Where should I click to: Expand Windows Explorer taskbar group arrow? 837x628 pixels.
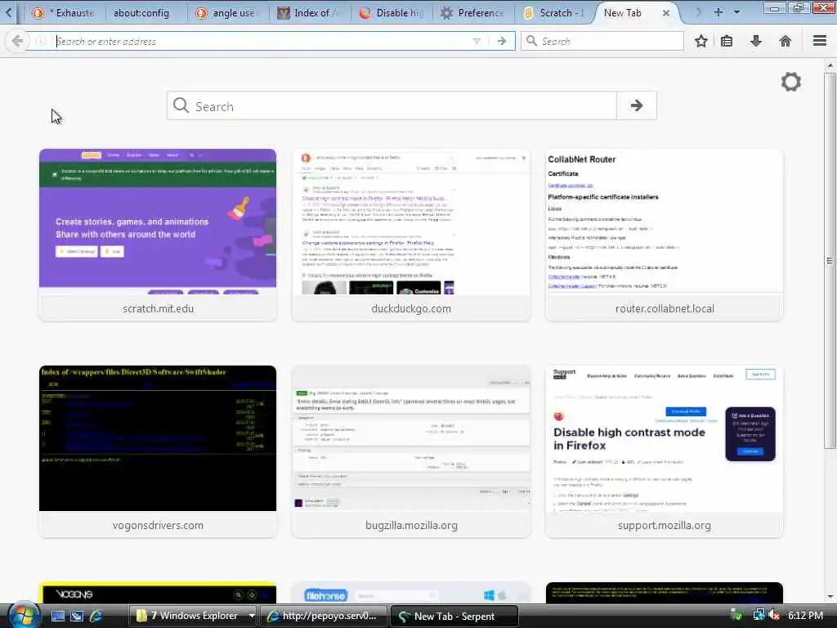(x=252, y=616)
